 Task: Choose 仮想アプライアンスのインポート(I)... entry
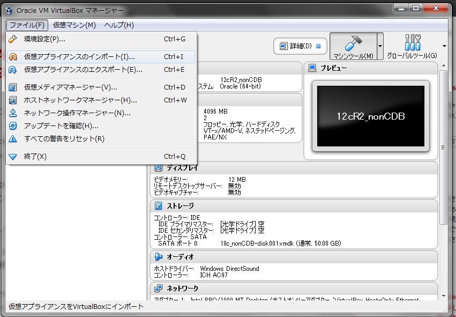[x=101, y=57]
